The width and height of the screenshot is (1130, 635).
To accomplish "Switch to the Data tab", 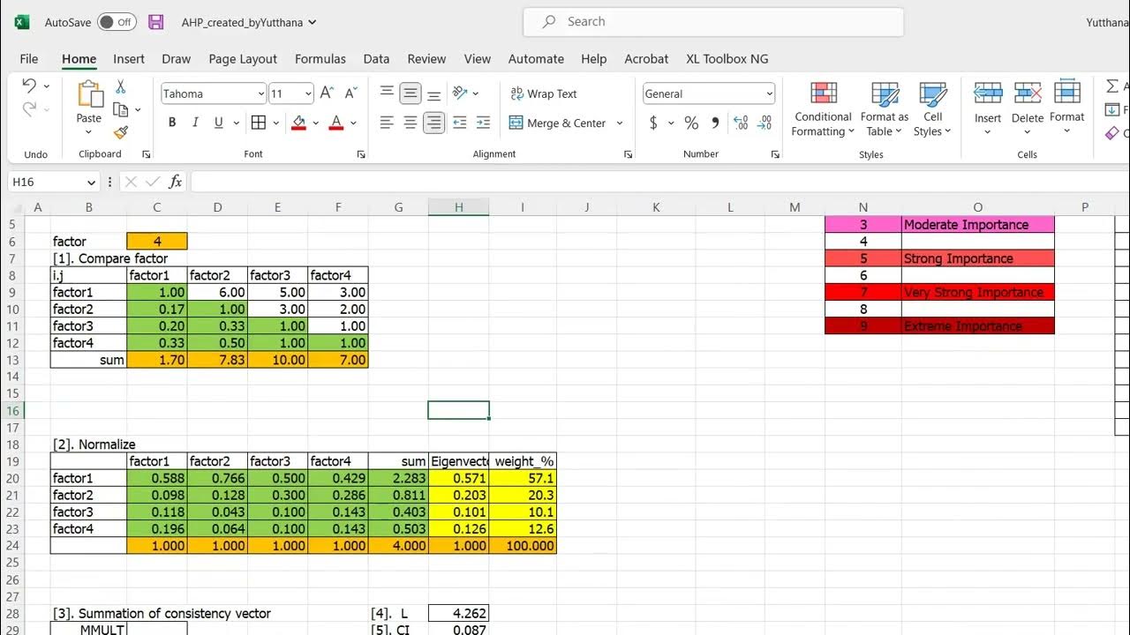I will pyautogui.click(x=376, y=59).
